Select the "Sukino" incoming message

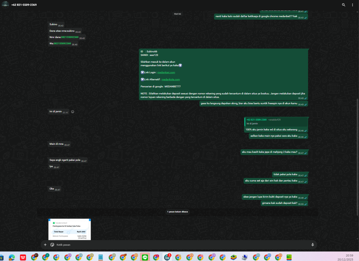coord(56,25)
